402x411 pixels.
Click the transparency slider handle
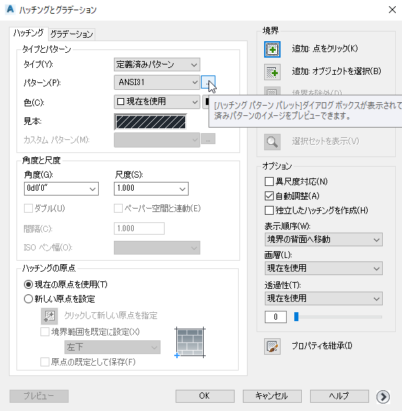[x=296, y=316]
